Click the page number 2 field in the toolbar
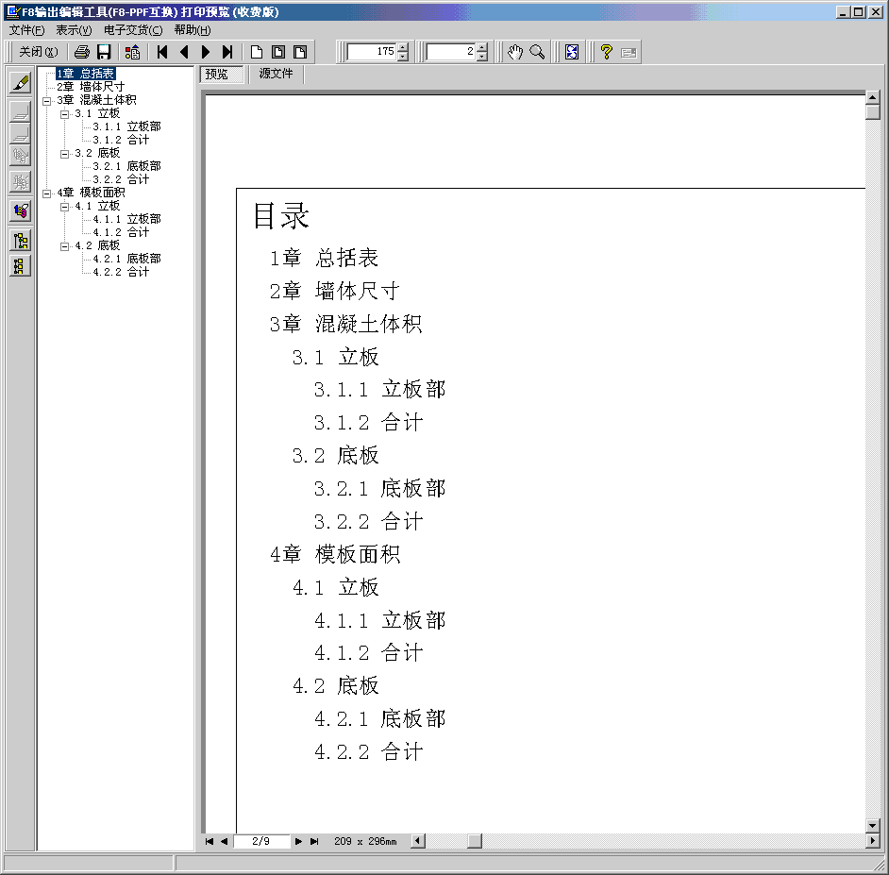 click(x=451, y=52)
